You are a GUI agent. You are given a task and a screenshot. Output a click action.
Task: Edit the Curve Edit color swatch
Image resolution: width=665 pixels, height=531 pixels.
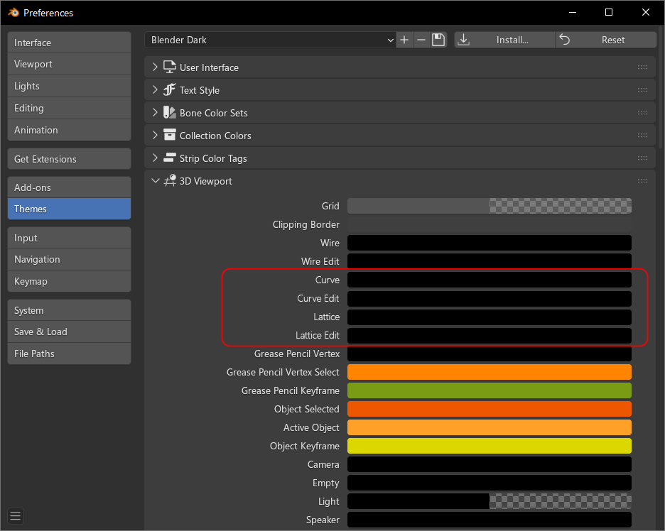click(490, 298)
